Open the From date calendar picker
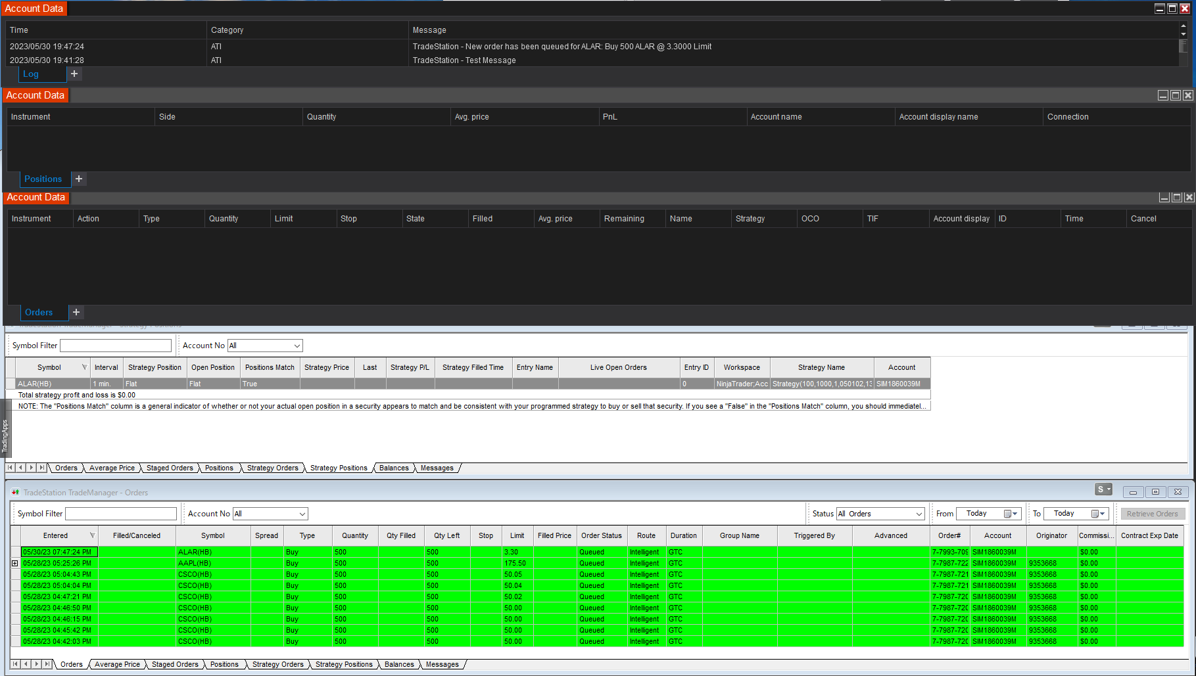1196x676 pixels. tap(1010, 514)
